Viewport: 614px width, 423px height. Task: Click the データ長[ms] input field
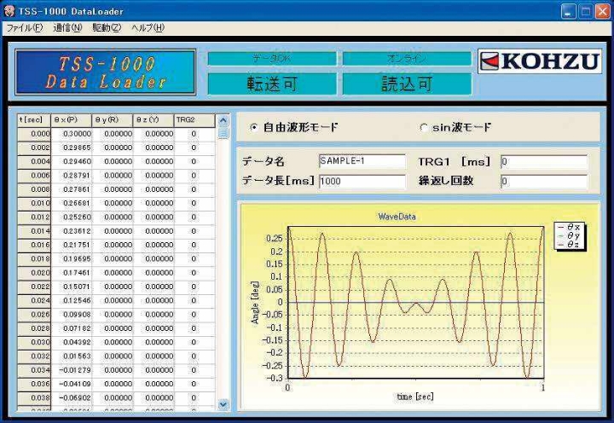[x=362, y=182]
